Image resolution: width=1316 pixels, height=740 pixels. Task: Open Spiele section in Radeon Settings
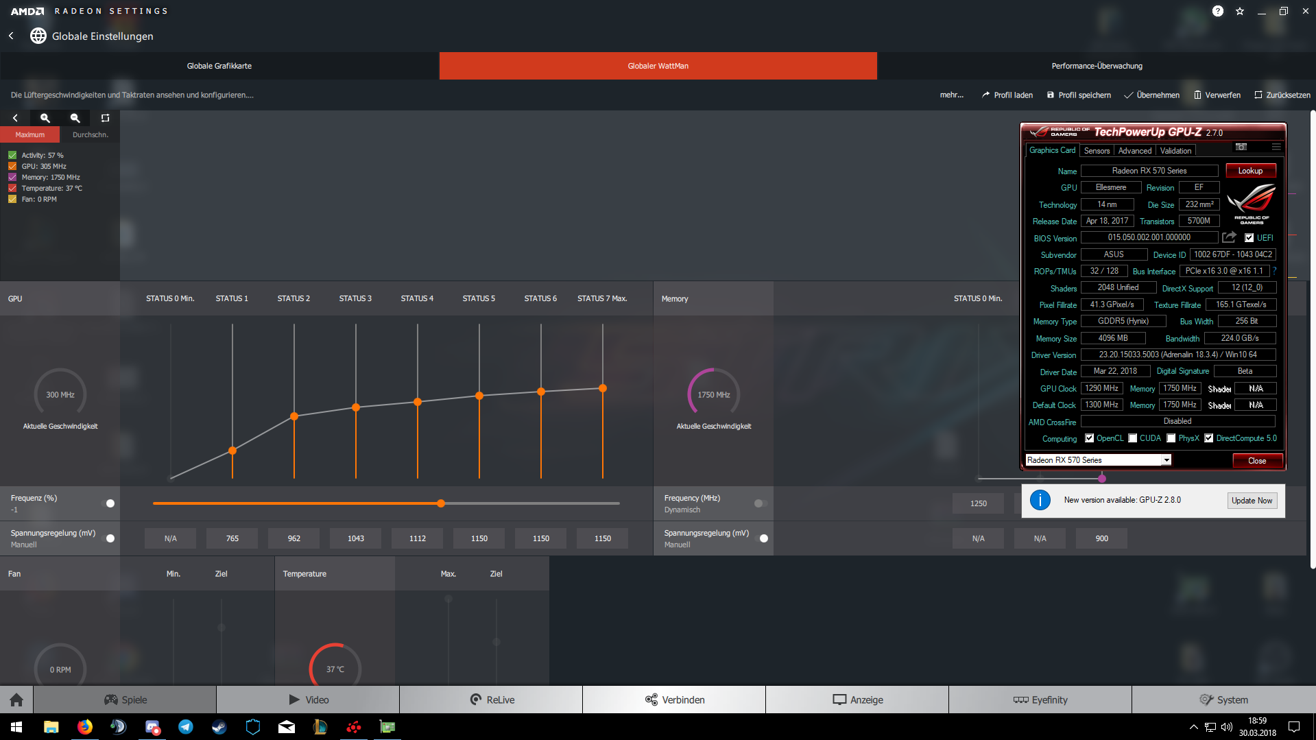pos(125,700)
